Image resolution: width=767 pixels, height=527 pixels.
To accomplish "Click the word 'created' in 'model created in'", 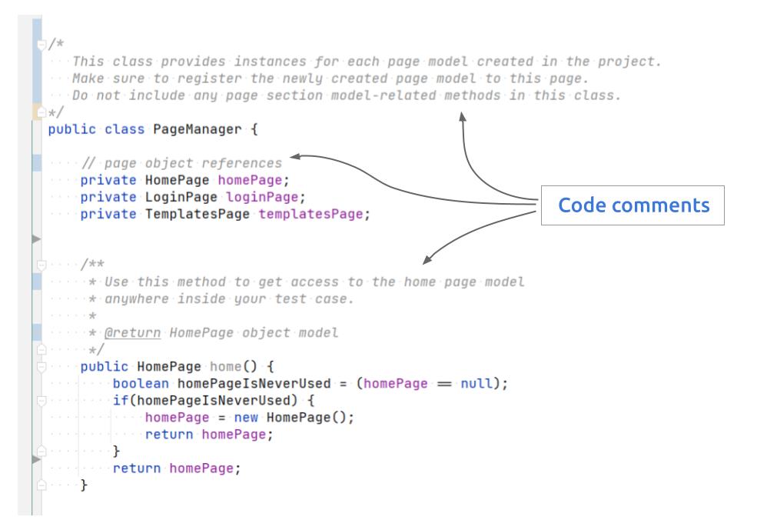I will 505,62.
